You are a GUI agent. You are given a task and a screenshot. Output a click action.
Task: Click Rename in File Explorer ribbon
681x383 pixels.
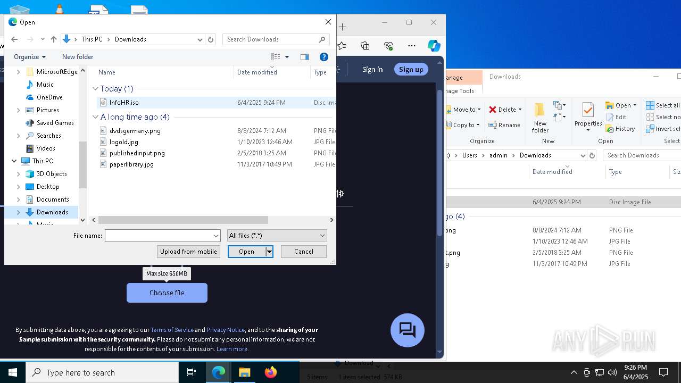[x=504, y=125]
